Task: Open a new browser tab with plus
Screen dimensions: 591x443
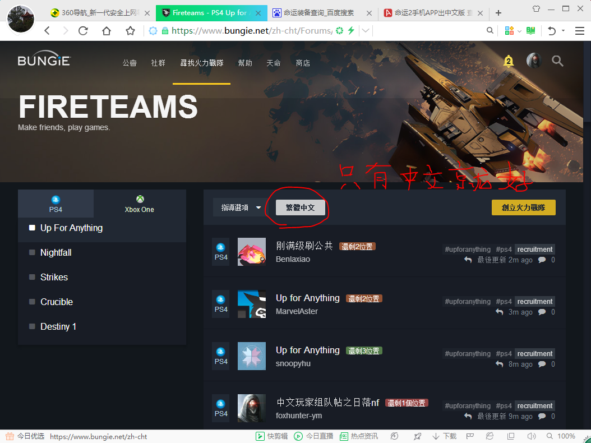Action: [x=498, y=13]
